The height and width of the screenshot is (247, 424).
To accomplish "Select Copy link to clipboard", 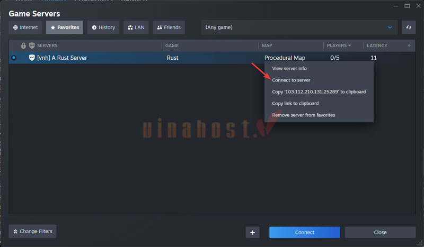I will pos(295,103).
